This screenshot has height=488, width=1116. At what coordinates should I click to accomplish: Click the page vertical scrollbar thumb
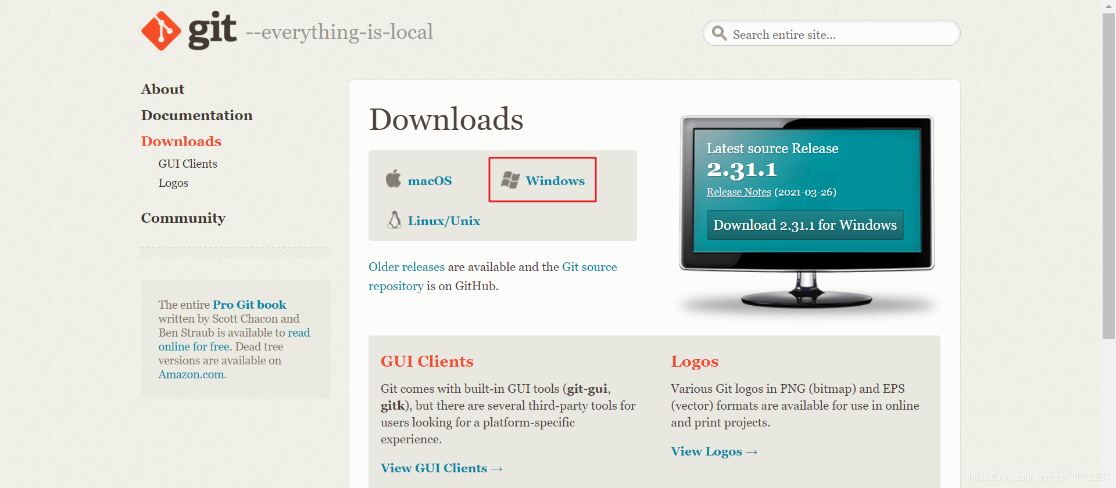(1108, 175)
